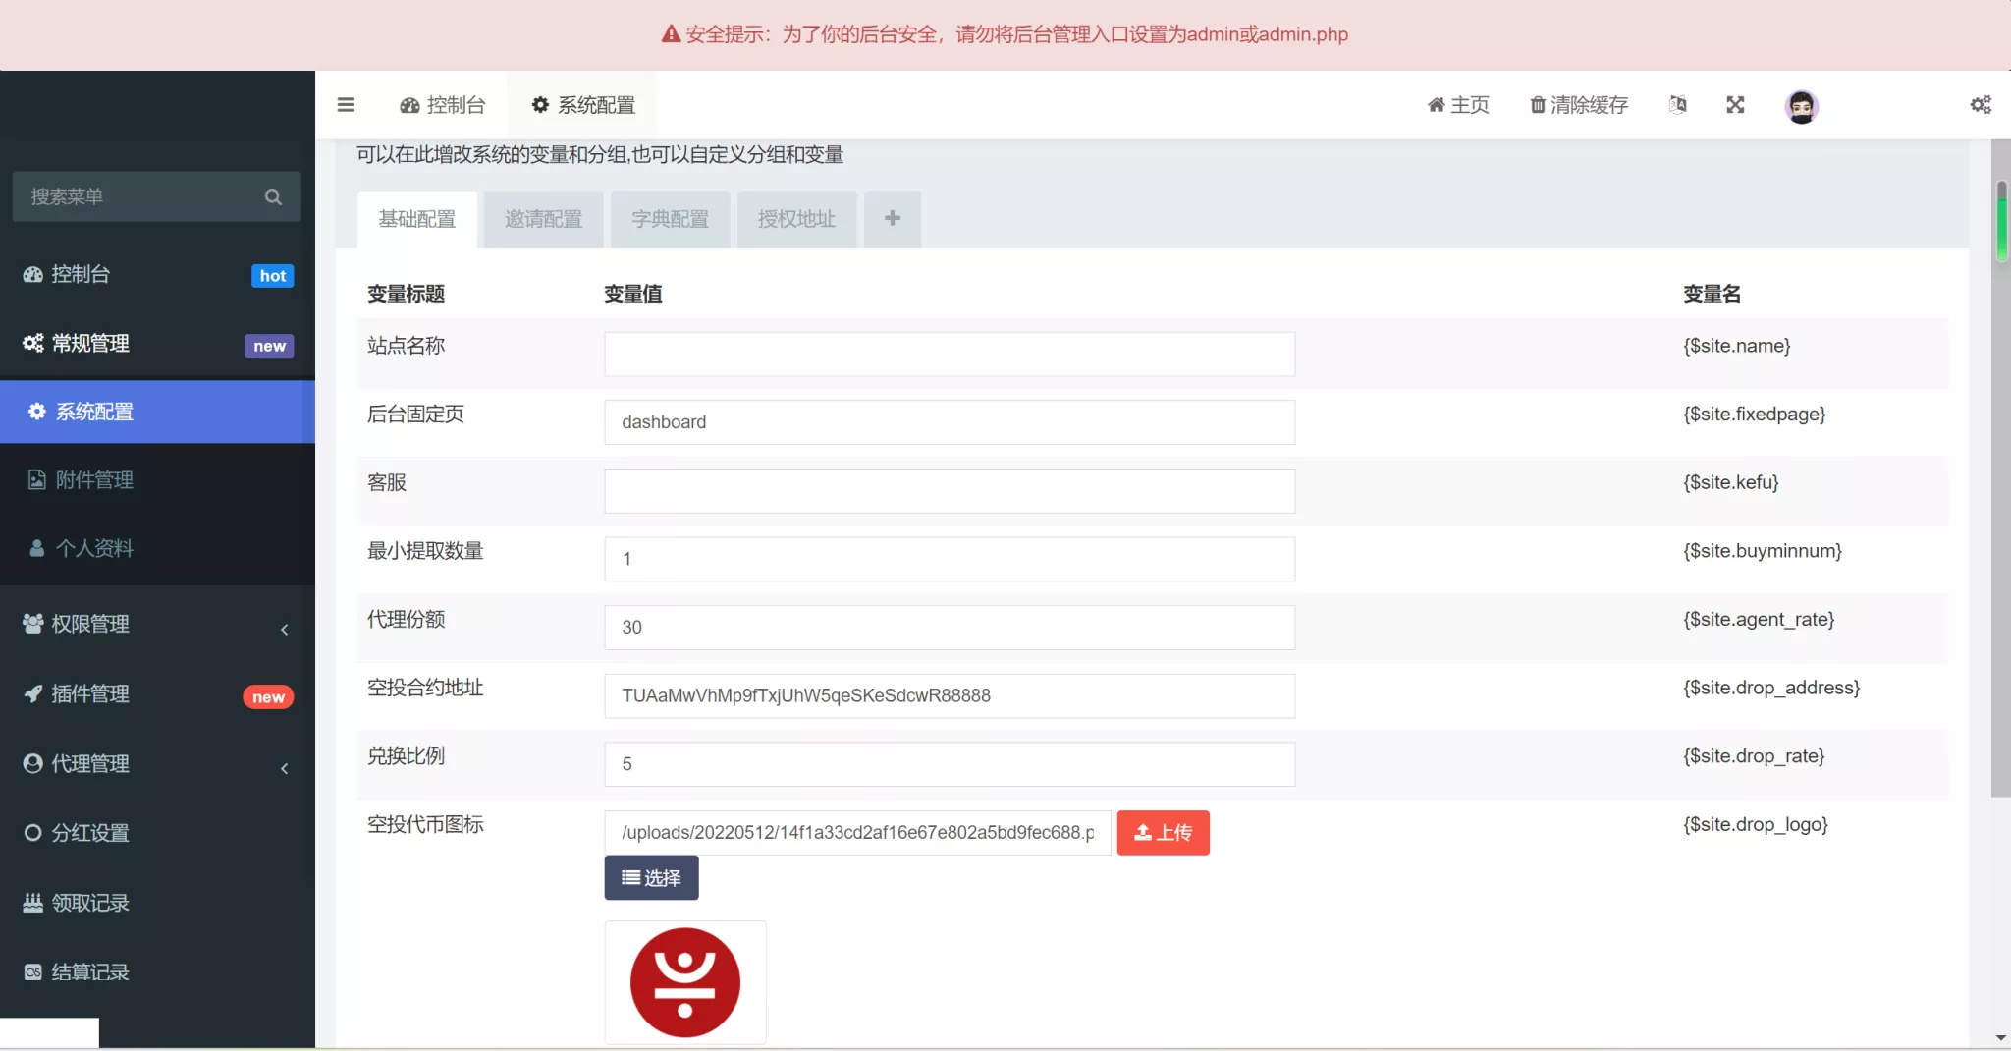
Task: Toggle the sidebar hamburger menu icon
Action: [346, 105]
